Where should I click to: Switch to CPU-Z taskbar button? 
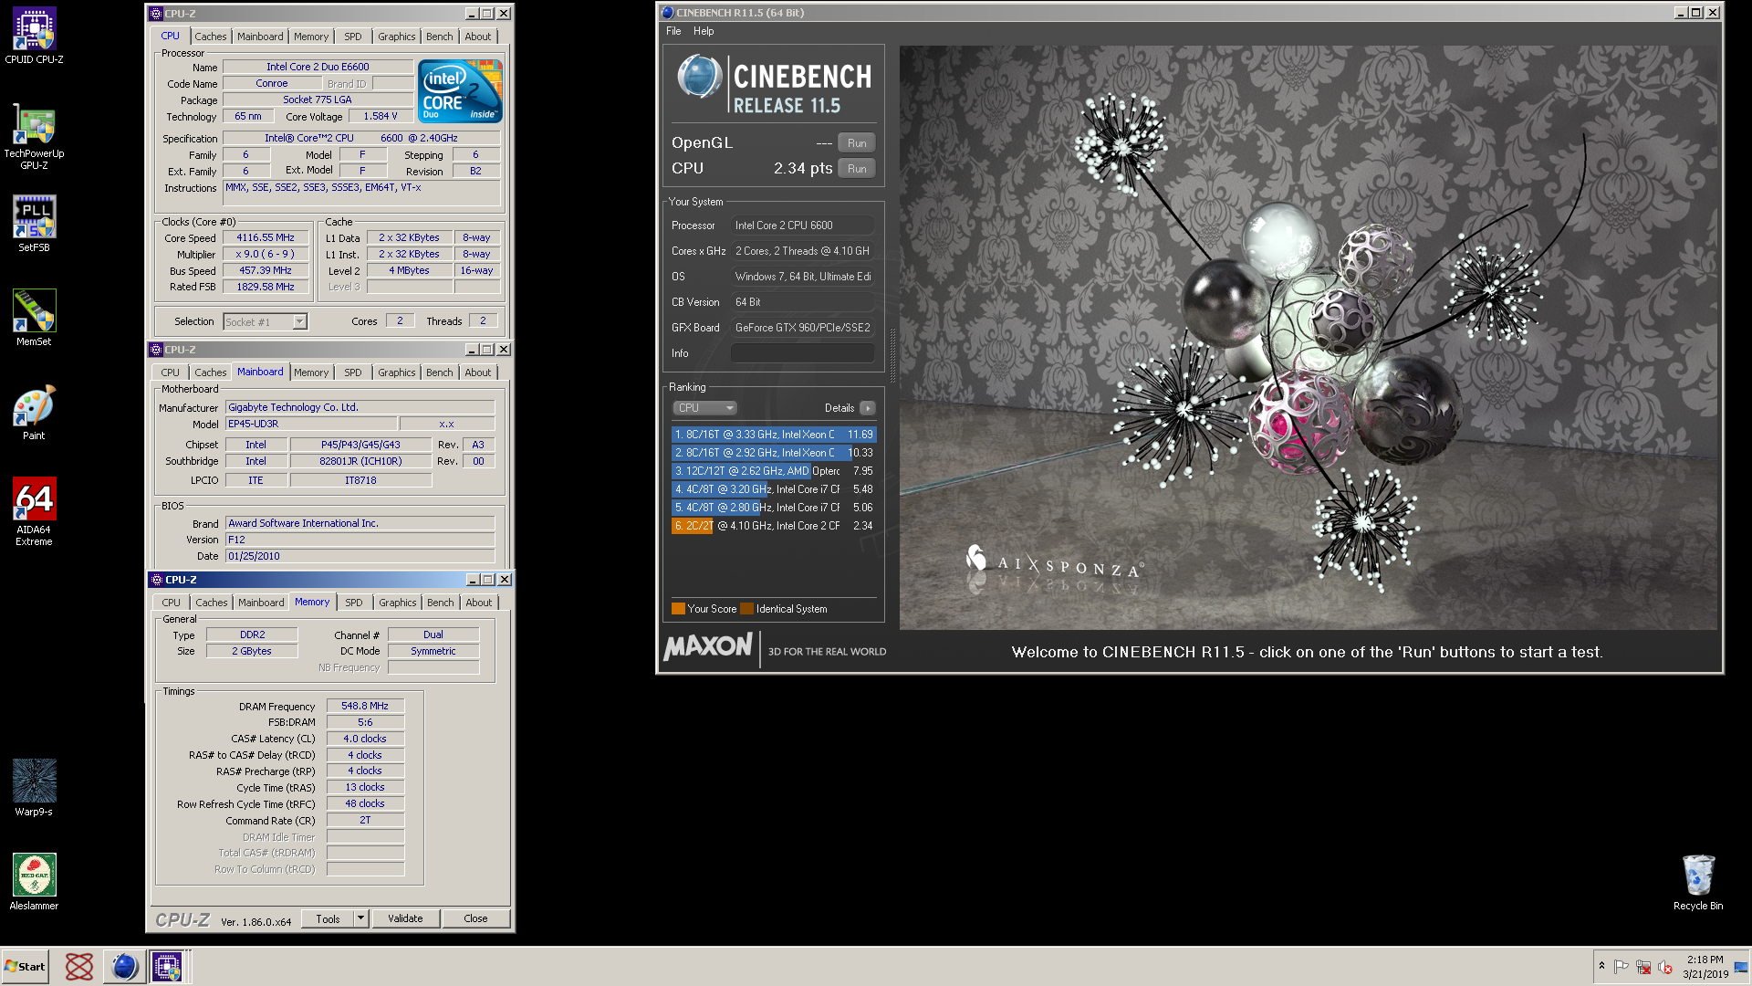coord(168,967)
